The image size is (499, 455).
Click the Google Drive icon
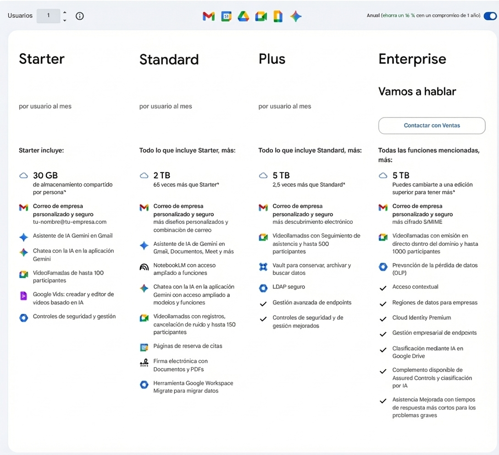[244, 17]
